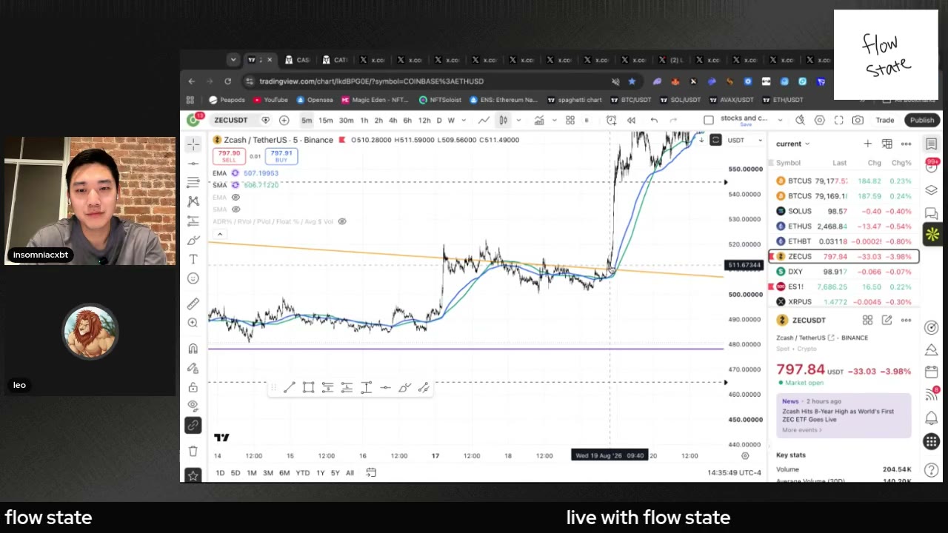The width and height of the screenshot is (948, 533).
Task: Expand the stocks and c... layout menu arrow
Action: tap(778, 120)
